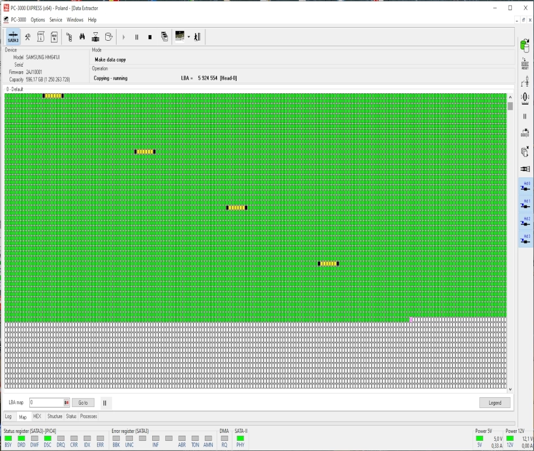
Task: Click the Go to button
Action: pyautogui.click(x=83, y=402)
